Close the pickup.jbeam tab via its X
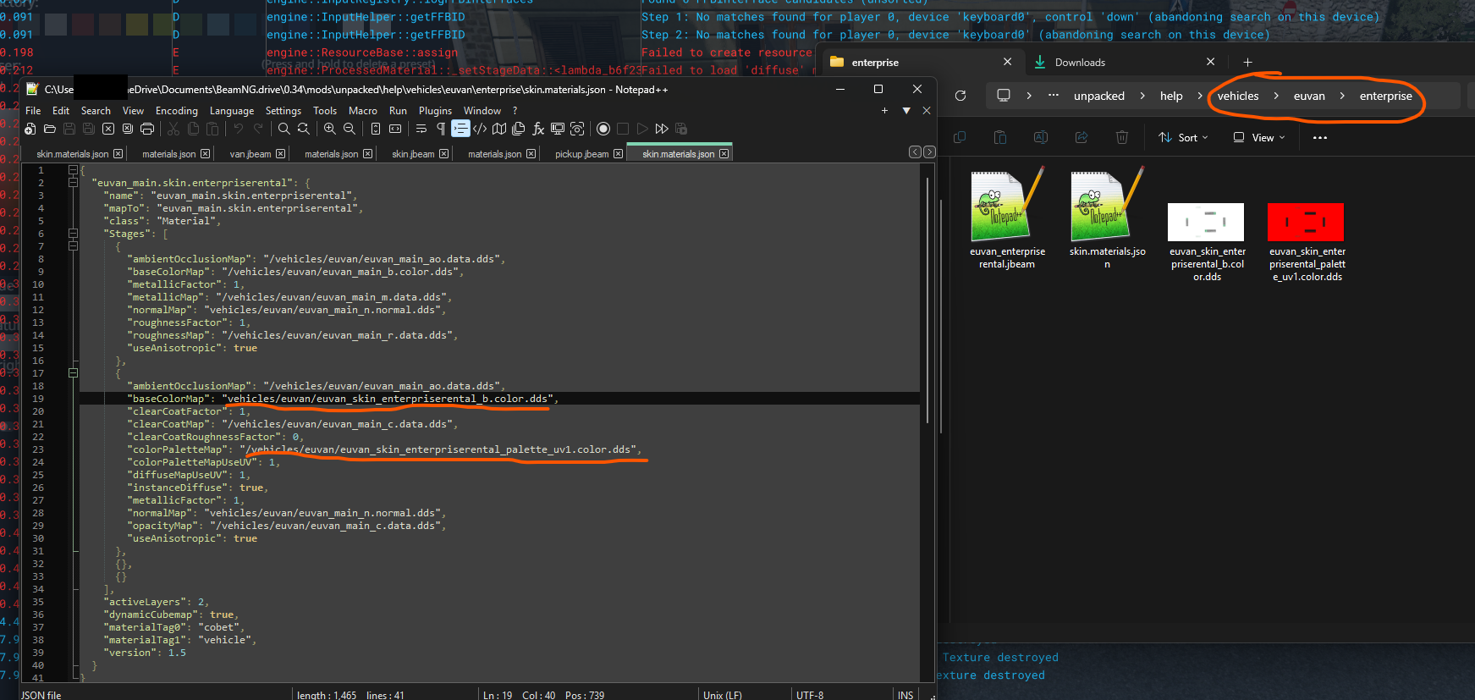This screenshot has height=700, width=1475. (x=618, y=154)
